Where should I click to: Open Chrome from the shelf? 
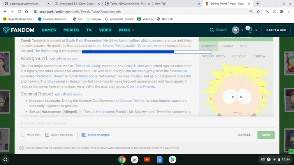(x=122, y=160)
